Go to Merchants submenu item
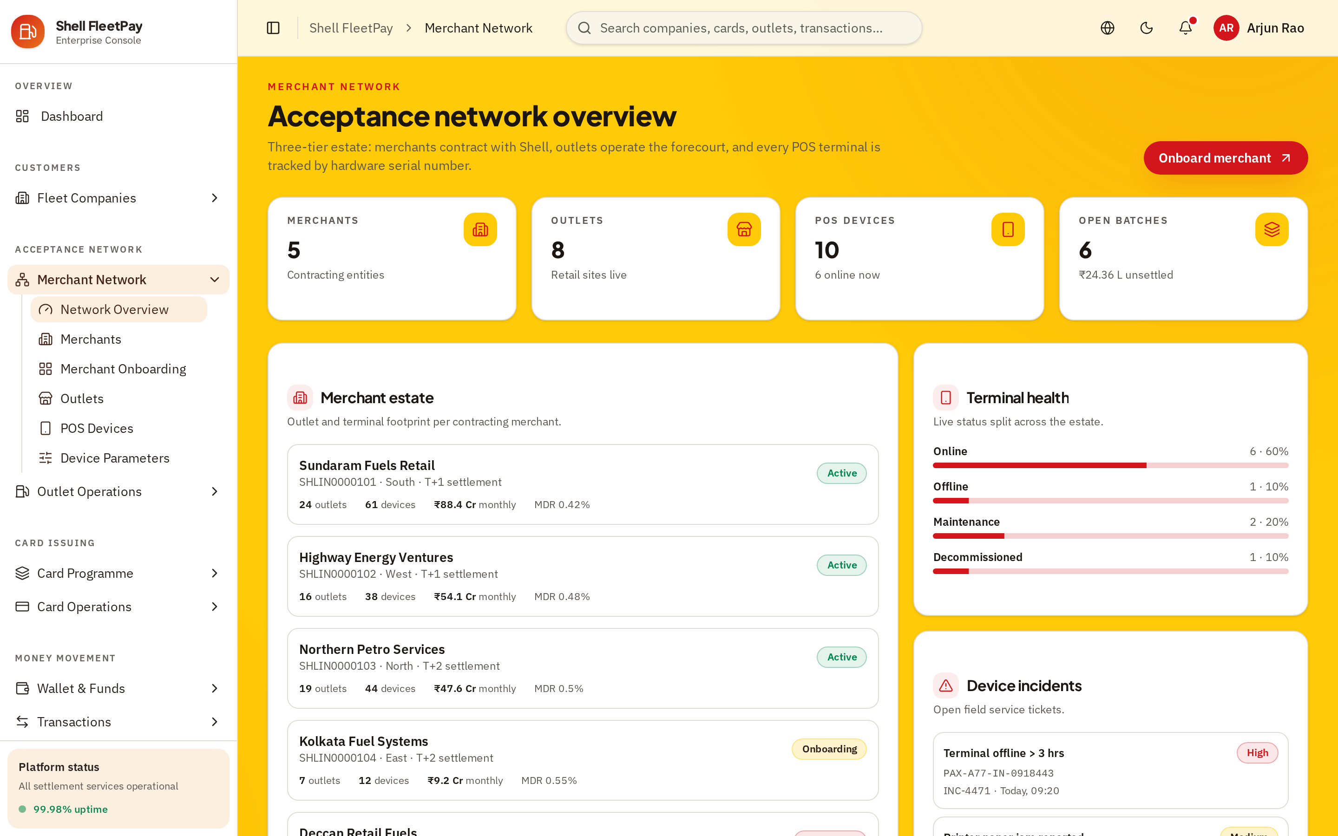This screenshot has height=836, width=1338. tap(118, 339)
